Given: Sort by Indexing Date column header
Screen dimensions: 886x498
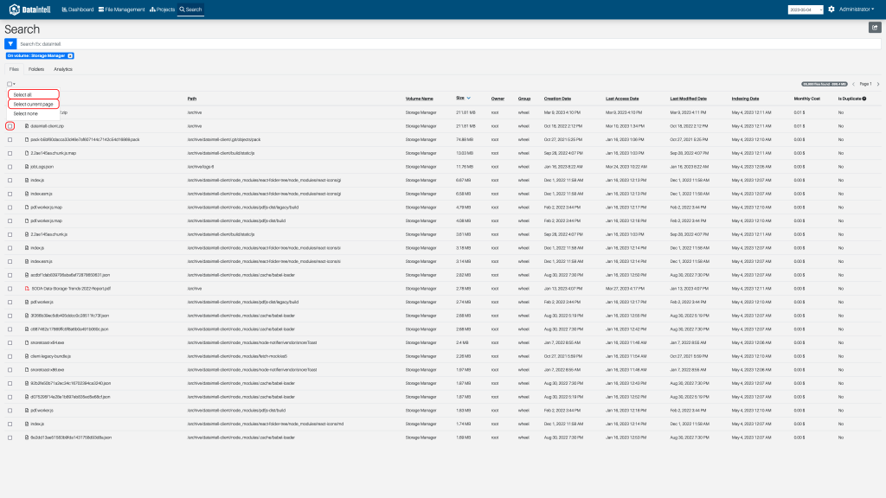Looking at the screenshot, I should point(745,99).
